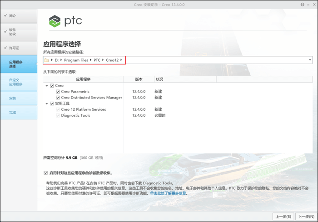The width and height of the screenshot is (318, 222).
Task: Select the 应用程序选择 step
Action: point(19,64)
